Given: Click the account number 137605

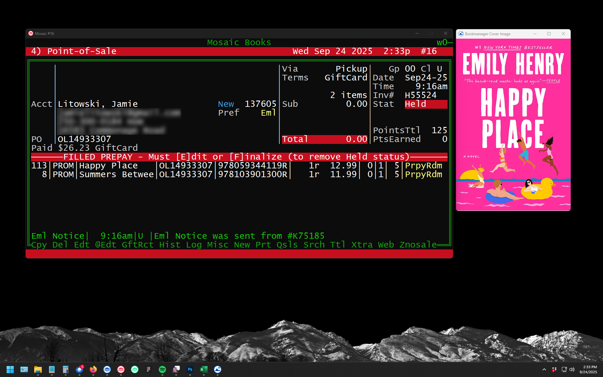Looking at the screenshot, I should (x=260, y=104).
